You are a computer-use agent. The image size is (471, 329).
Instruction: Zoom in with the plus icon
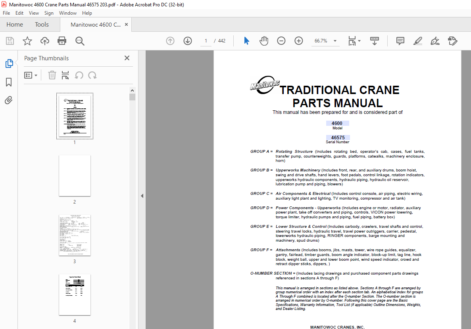pos(298,41)
